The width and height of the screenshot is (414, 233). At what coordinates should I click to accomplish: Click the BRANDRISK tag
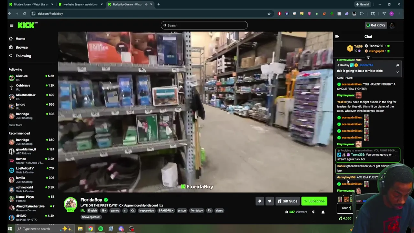[166, 211]
